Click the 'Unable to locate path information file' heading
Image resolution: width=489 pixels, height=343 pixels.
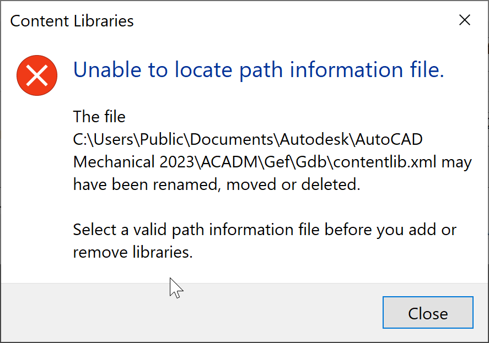point(259,70)
